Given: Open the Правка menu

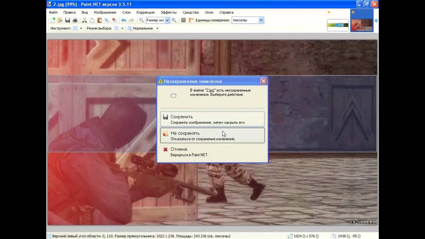Looking at the screenshot, I should [69, 12].
